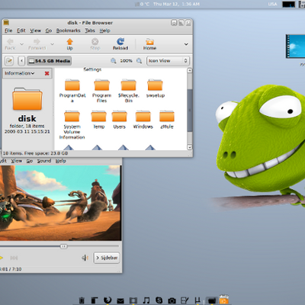
Task: Select the 54.5 GB Media path button
Action: [x=49, y=61]
